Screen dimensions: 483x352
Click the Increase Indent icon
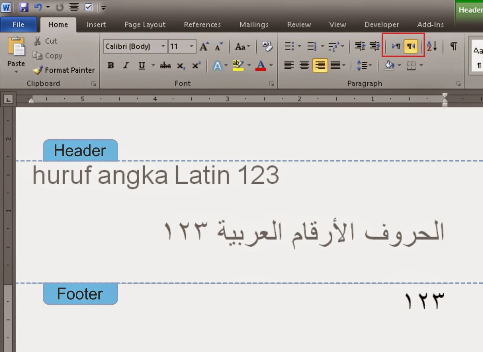pos(375,46)
